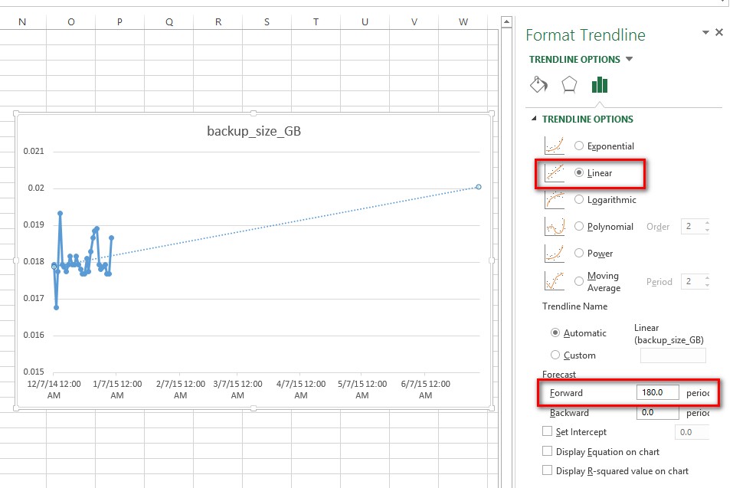
Task: Enable Display Equation on chart
Action: point(547,451)
